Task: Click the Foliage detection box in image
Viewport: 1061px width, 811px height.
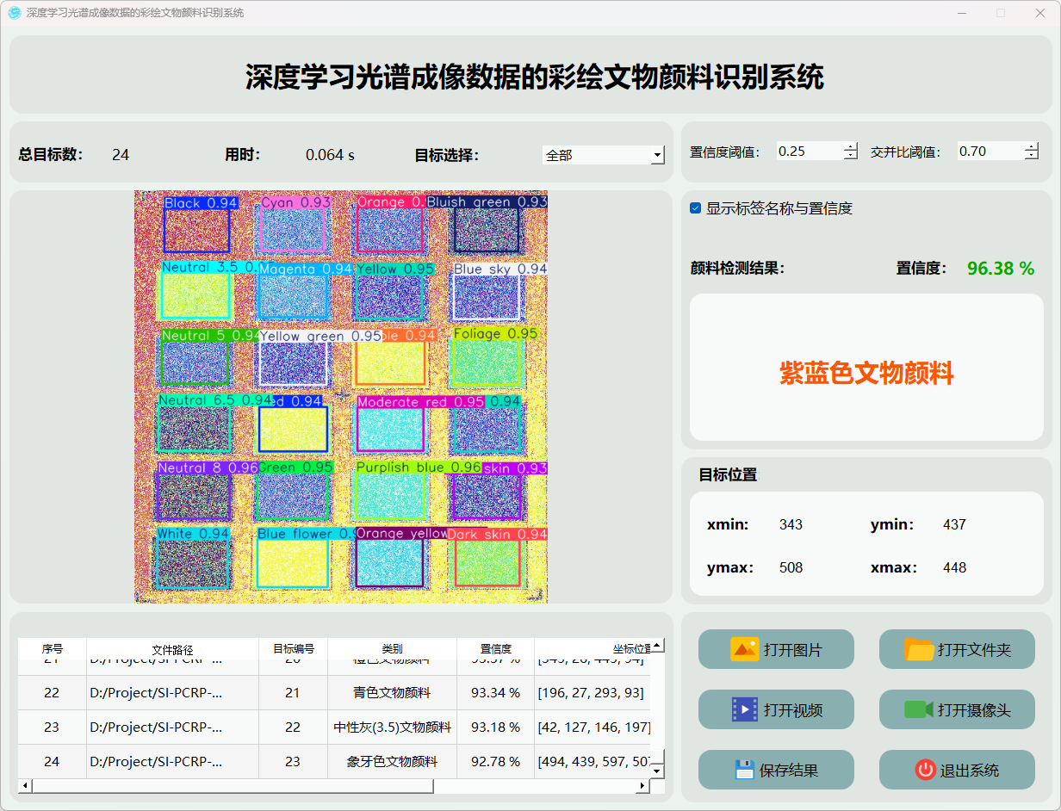Action: [487, 362]
